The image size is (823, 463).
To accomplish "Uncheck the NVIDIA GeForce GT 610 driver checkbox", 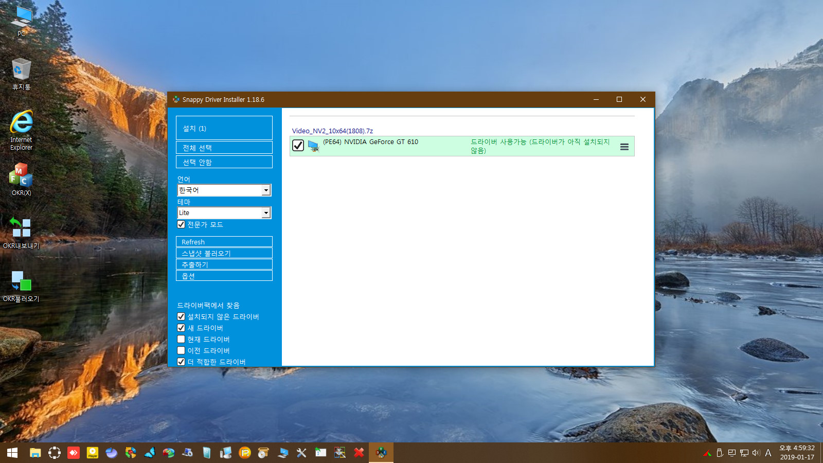I will (298, 146).
